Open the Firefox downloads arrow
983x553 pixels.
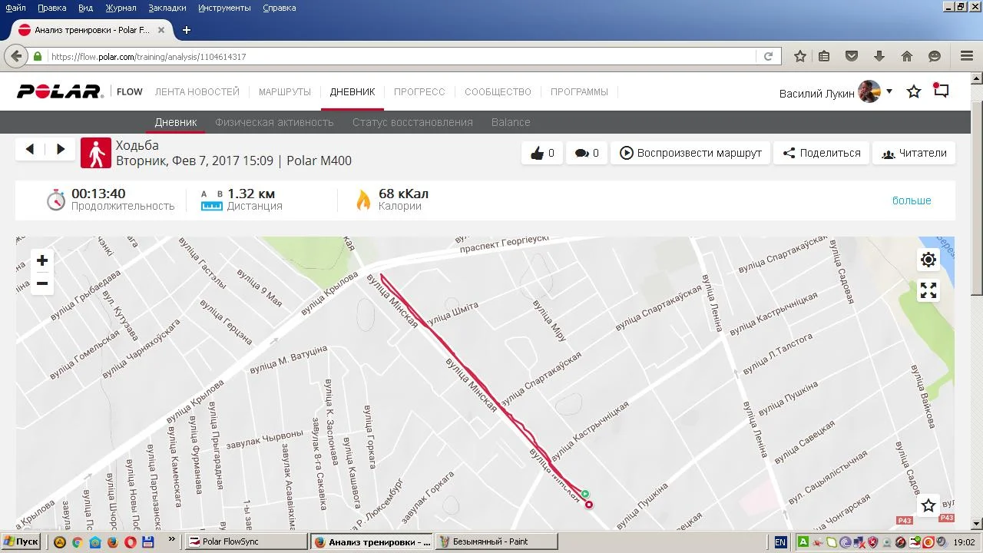tap(879, 56)
